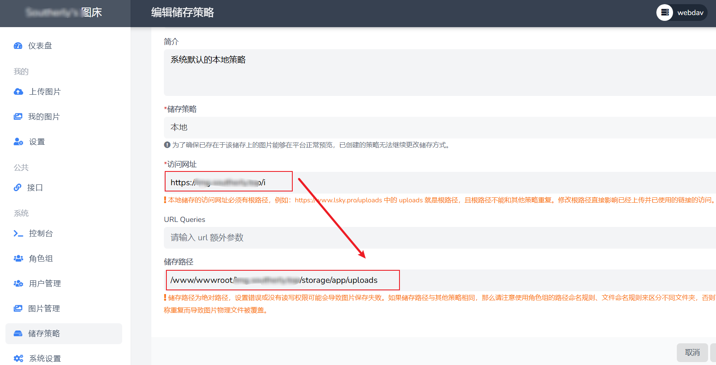Click the URL Queries label
This screenshot has width=716, height=365.
pos(184,219)
